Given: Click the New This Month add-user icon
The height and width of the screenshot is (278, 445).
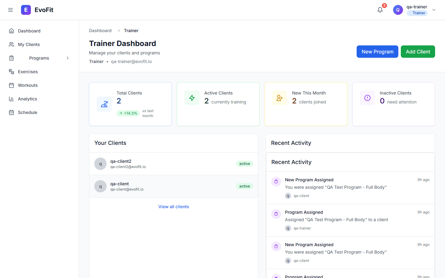Looking at the screenshot, I should pyautogui.click(x=279, y=98).
